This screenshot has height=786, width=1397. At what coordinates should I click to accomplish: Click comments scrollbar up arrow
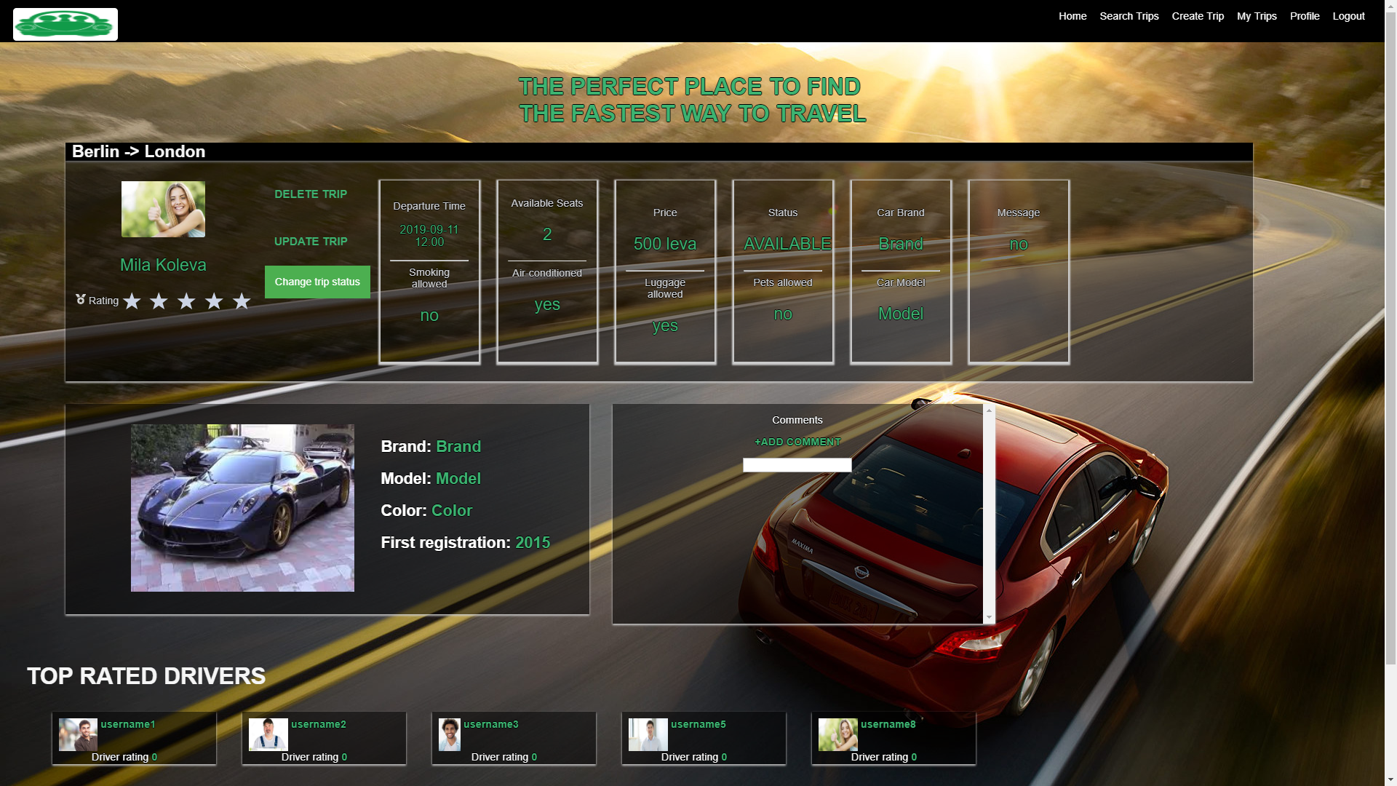tap(989, 411)
